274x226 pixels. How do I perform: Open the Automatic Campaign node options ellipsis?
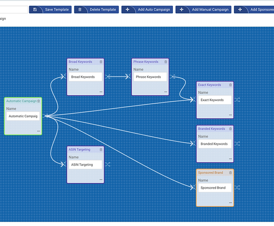39,131
